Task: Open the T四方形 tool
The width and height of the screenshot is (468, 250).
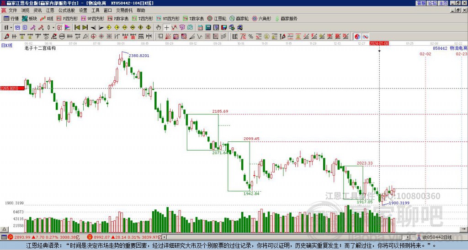Action: (x=143, y=18)
